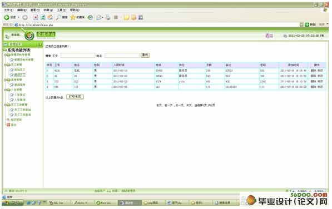Go to 首页 first page link
332x209 pixels.
pos(159,105)
